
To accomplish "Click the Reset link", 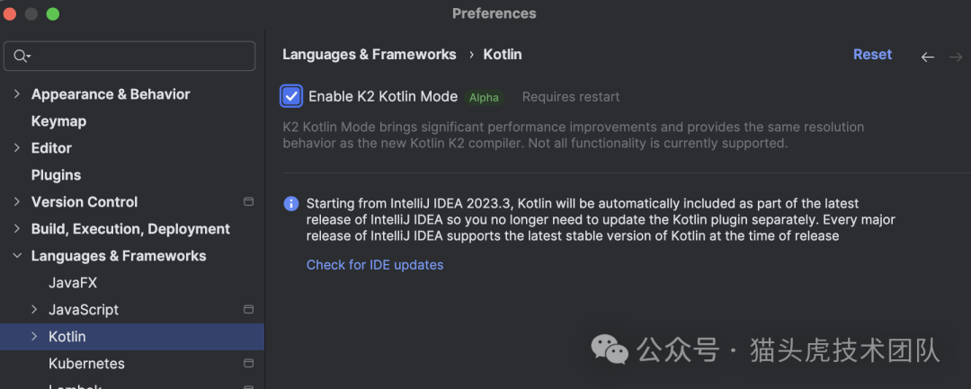I will [872, 55].
